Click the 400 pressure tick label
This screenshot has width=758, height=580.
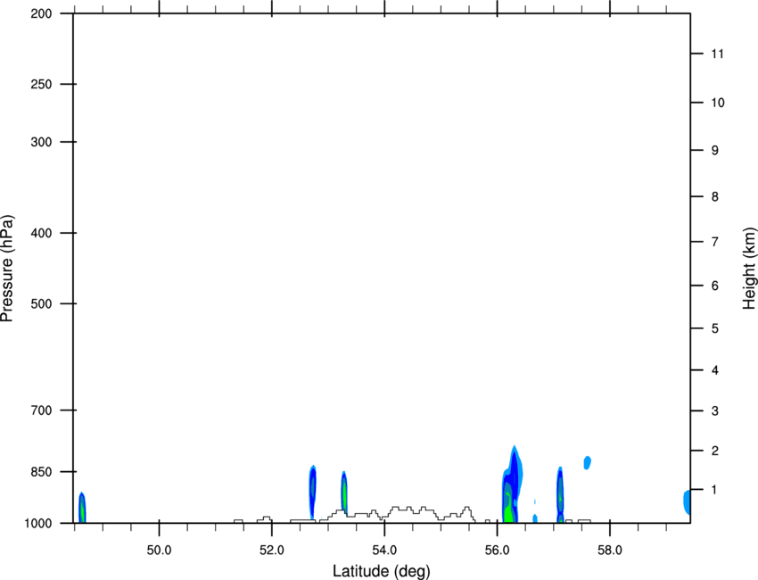tap(42, 233)
